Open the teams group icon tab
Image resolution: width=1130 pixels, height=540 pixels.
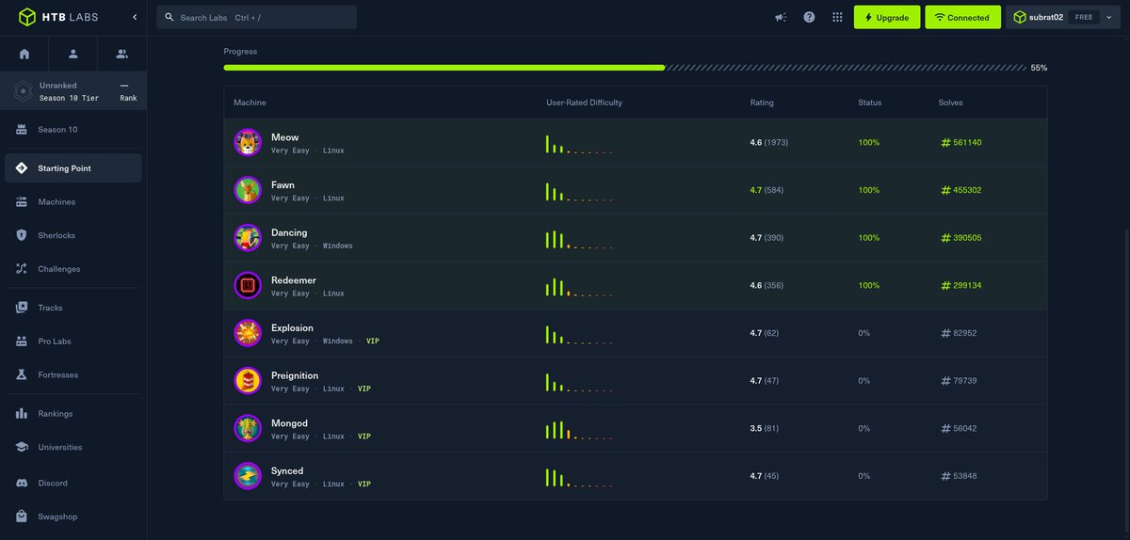pyautogui.click(x=121, y=54)
